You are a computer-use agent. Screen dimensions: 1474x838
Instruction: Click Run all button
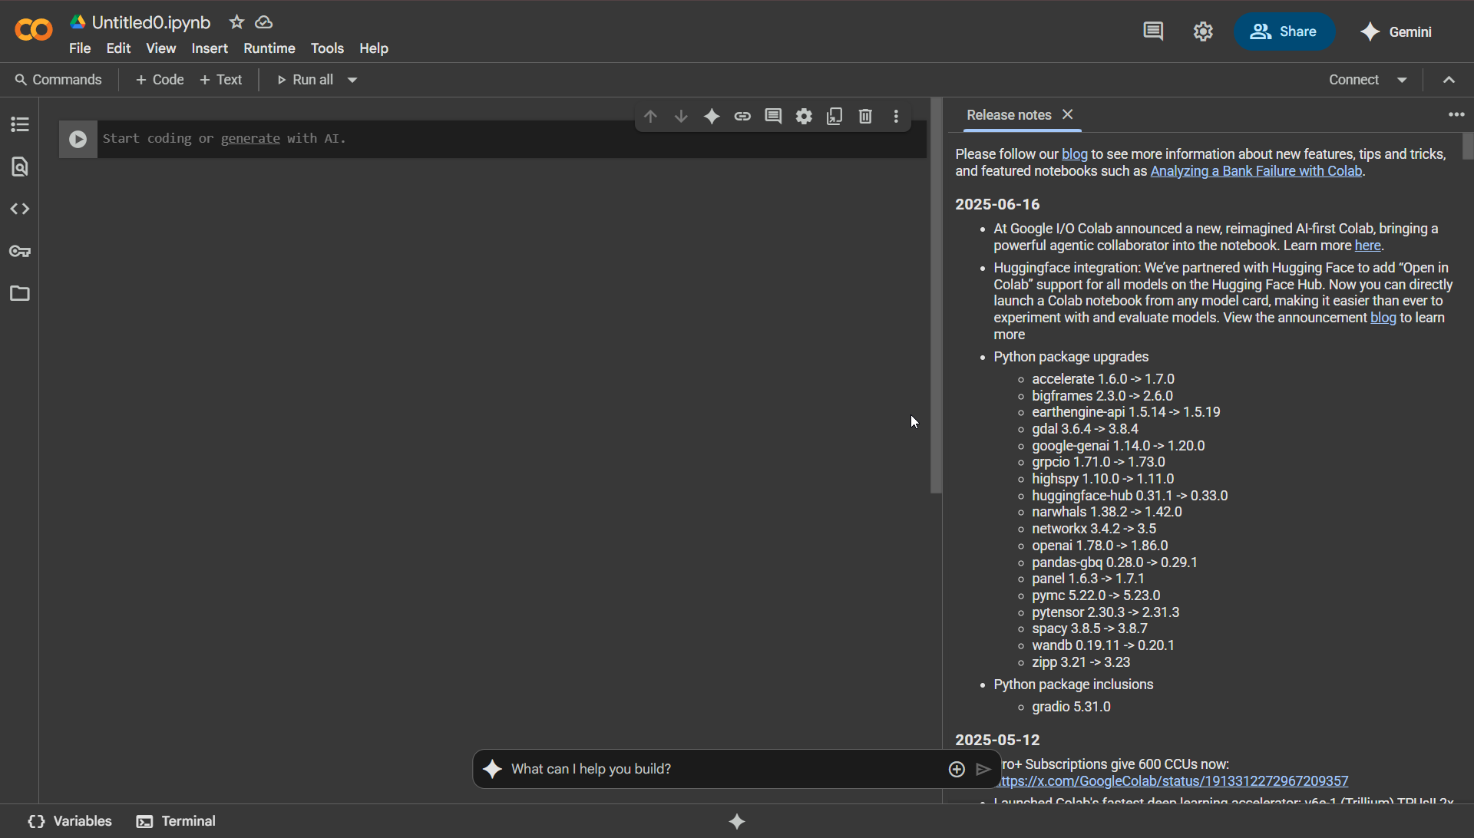coord(305,80)
